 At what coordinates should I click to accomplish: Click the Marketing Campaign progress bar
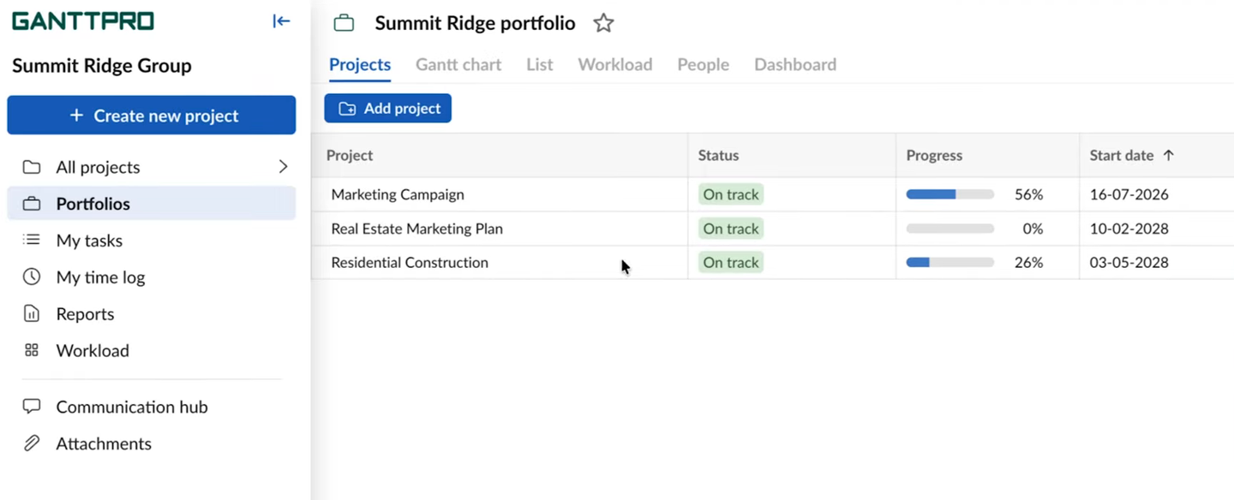(950, 194)
